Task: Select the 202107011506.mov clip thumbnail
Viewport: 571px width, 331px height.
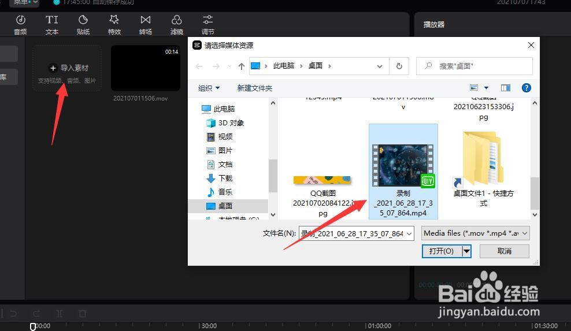Action: [145, 68]
